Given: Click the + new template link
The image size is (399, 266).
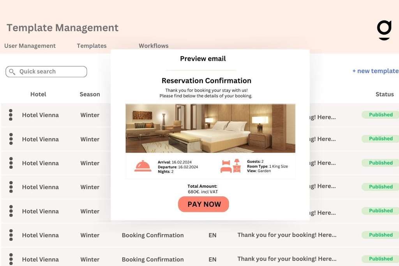Looking at the screenshot, I should pyautogui.click(x=374, y=71).
